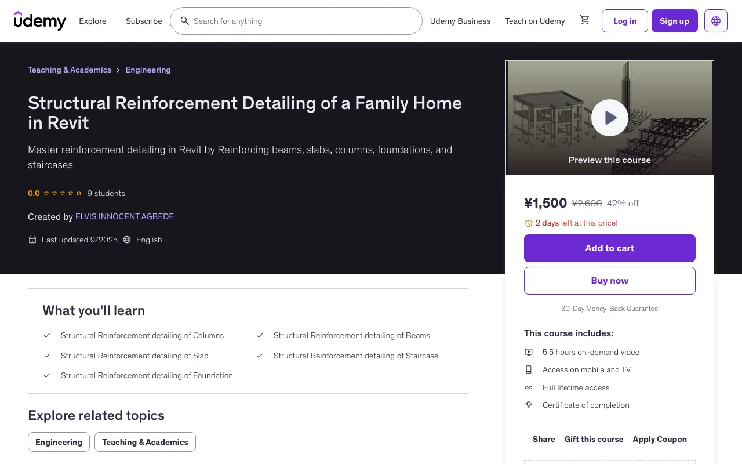This screenshot has width=742, height=464.
Task: Go to Teaching & Academics breadcrumb
Action: point(70,70)
